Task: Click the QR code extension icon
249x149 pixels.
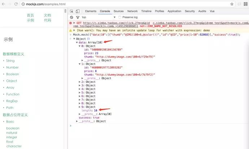Action: (x=245, y=4)
